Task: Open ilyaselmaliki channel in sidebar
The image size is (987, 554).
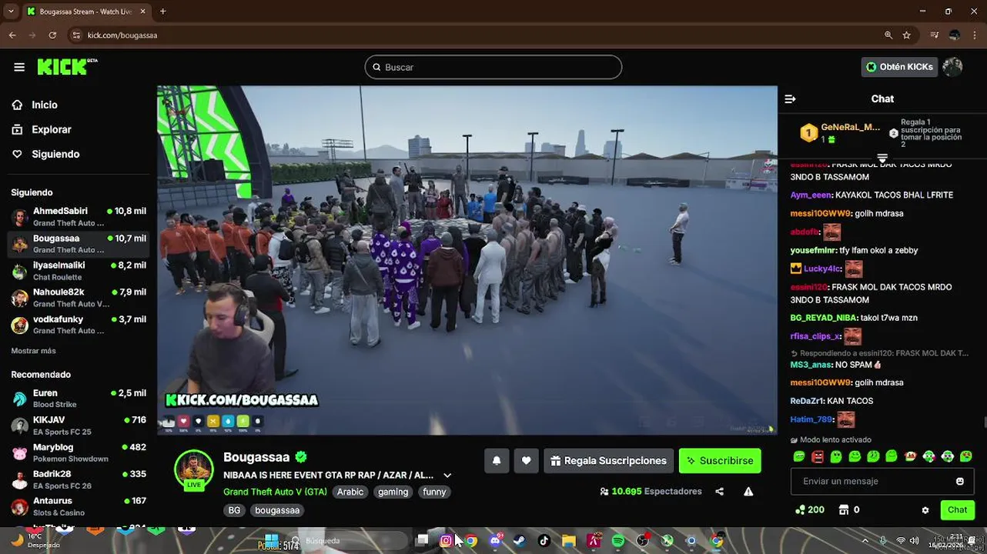Action: [x=79, y=271]
